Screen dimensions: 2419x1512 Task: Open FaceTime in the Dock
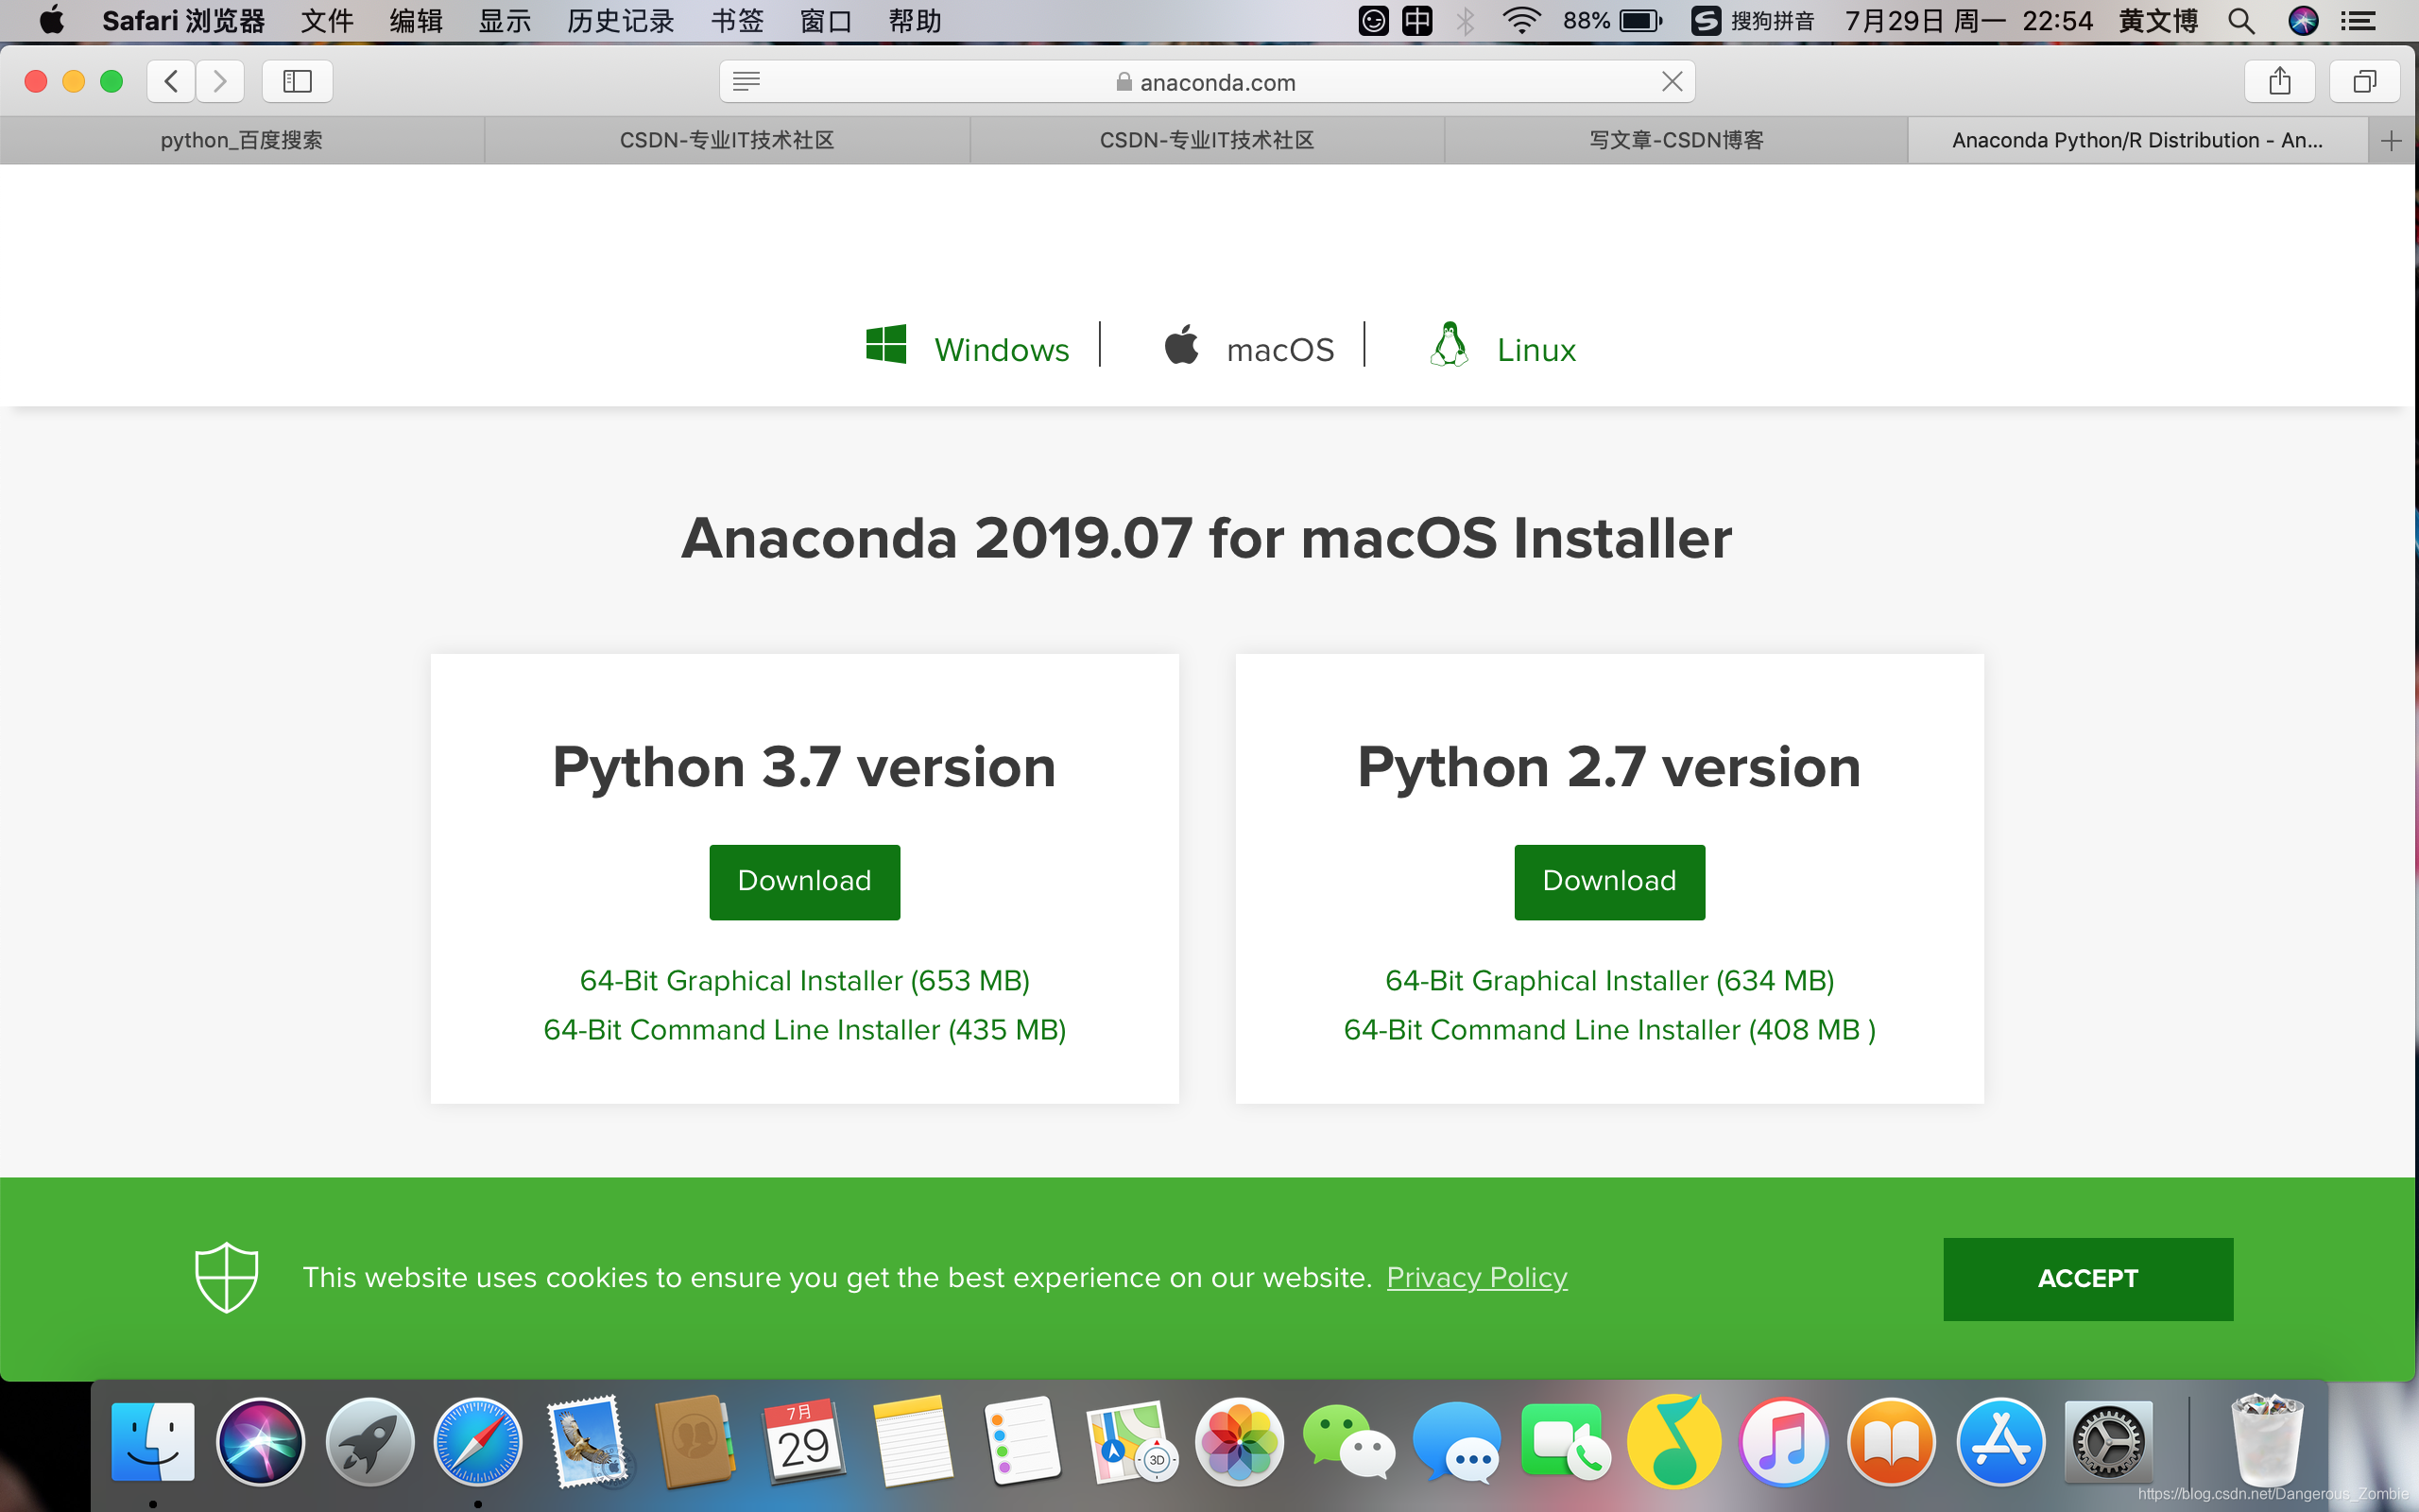tap(1566, 1441)
